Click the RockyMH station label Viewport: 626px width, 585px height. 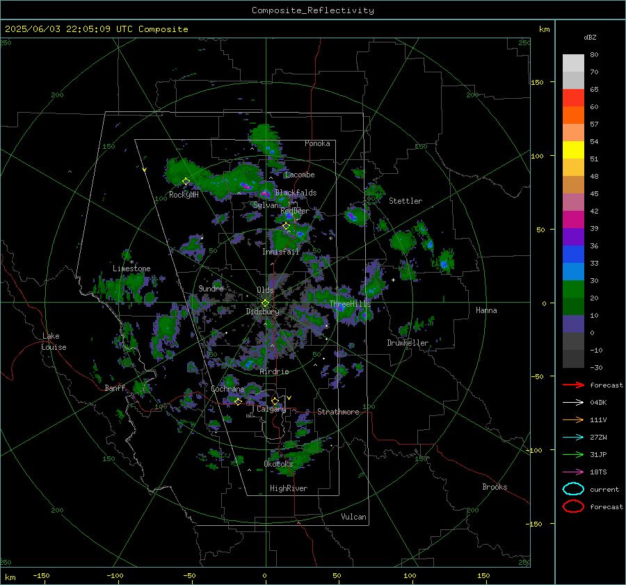[184, 195]
